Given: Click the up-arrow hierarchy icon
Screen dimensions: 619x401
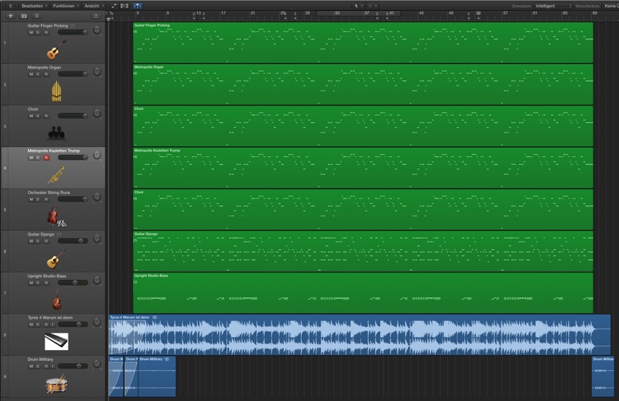Looking at the screenshot, I should pos(11,6).
